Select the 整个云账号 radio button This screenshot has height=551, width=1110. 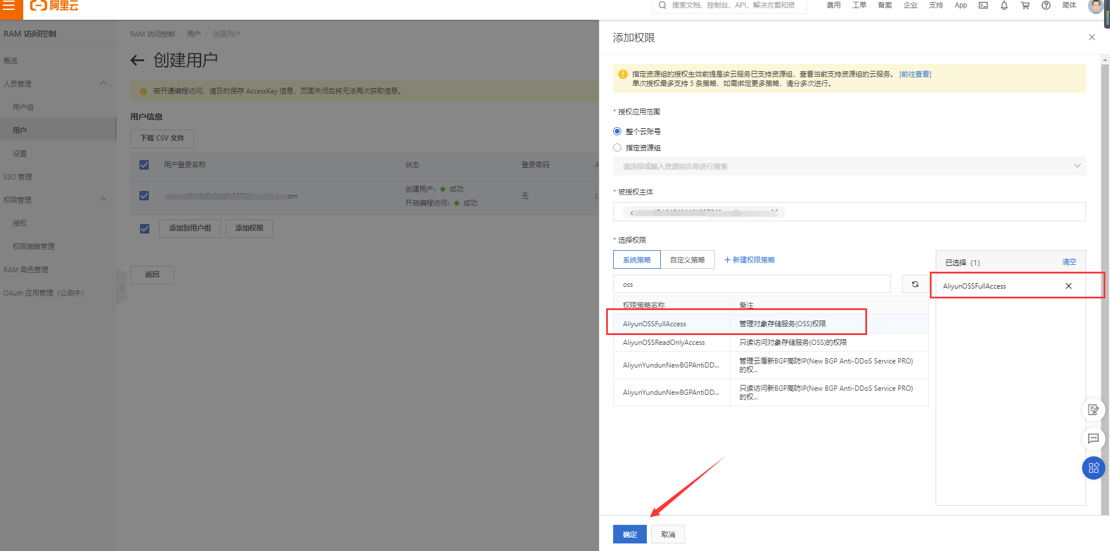point(617,131)
